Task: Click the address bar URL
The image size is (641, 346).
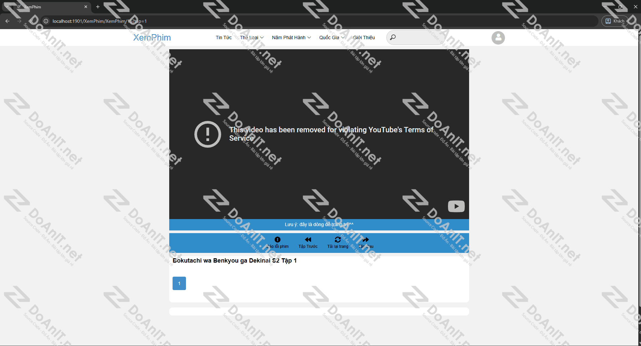Action: [100, 21]
